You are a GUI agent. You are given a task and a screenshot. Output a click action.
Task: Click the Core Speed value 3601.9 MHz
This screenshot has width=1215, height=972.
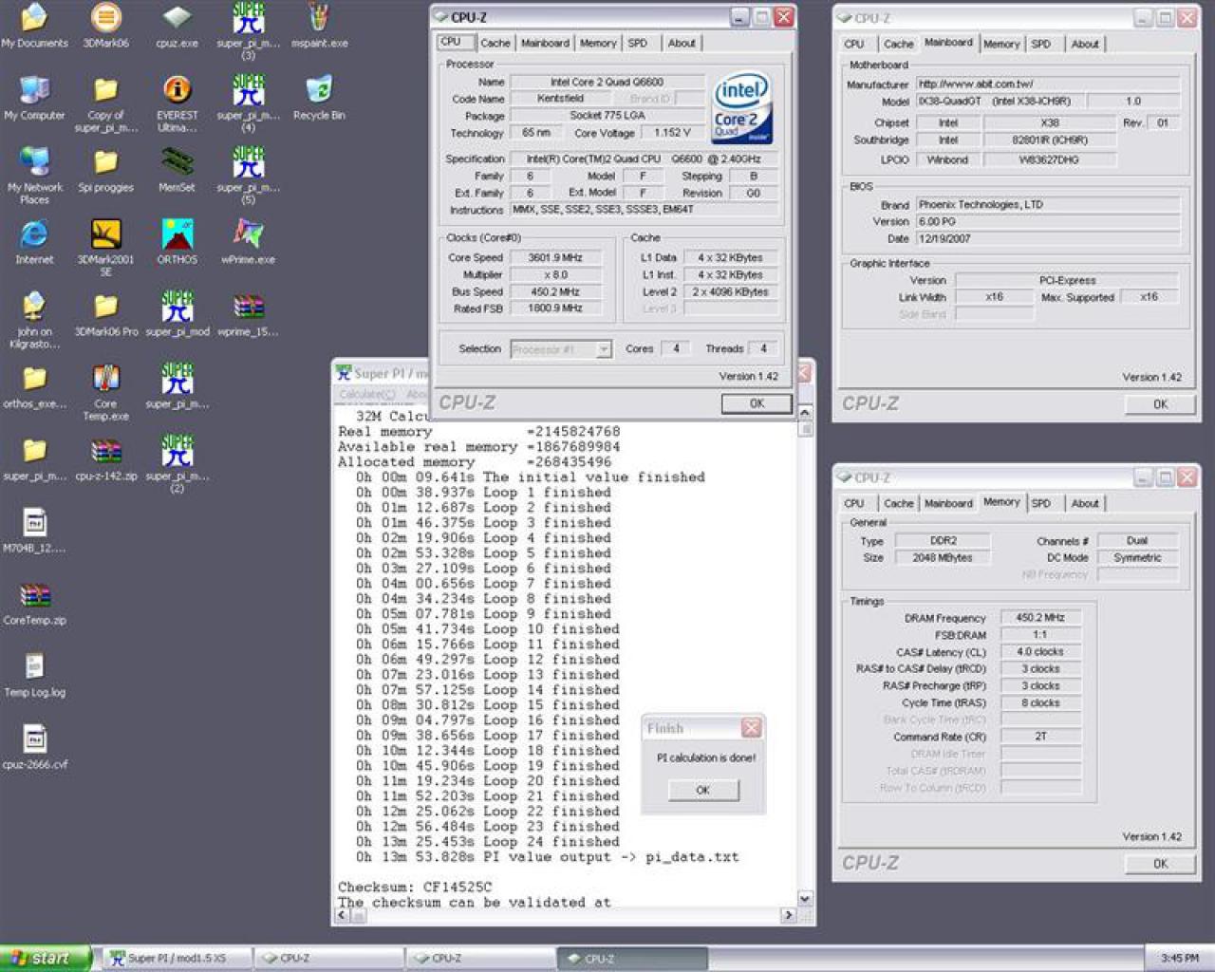[x=555, y=257]
